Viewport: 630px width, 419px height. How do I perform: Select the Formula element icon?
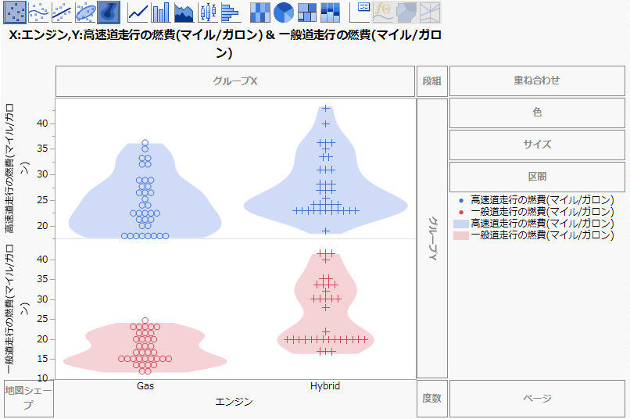coord(383,12)
